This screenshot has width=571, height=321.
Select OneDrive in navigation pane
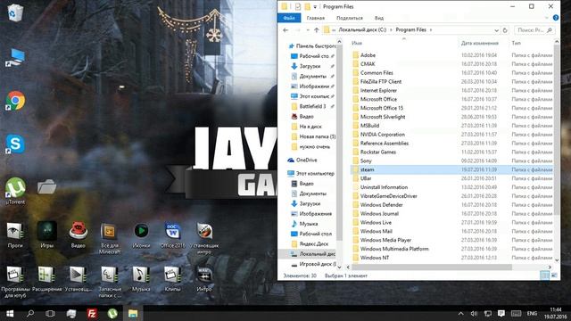coord(306,160)
